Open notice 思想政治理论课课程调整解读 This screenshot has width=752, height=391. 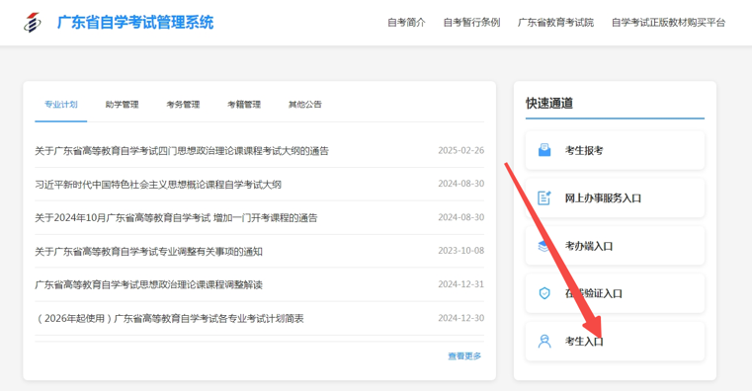point(148,285)
